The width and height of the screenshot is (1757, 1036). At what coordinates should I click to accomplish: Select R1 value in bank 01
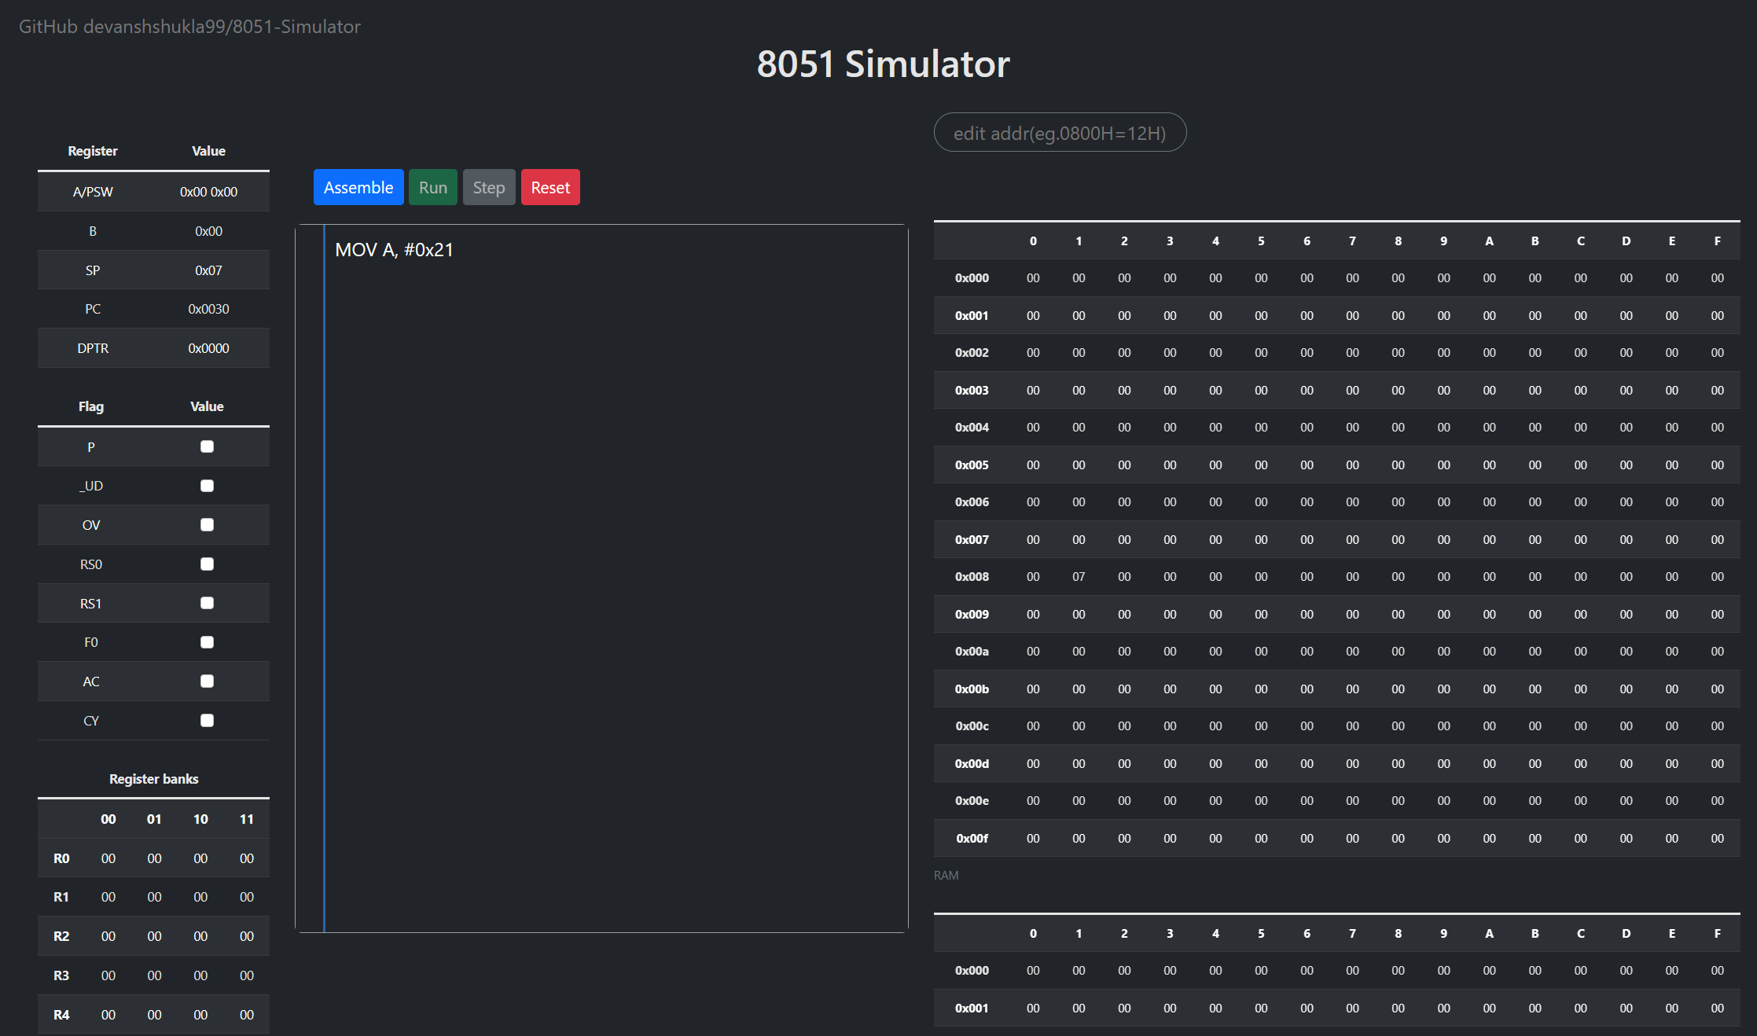[x=154, y=897]
